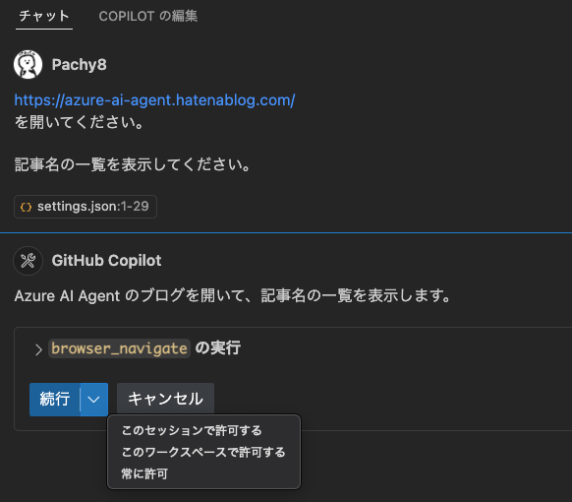The height and width of the screenshot is (502, 572).
Task: Click the Pachy8 user avatar icon
Action: coord(29,64)
